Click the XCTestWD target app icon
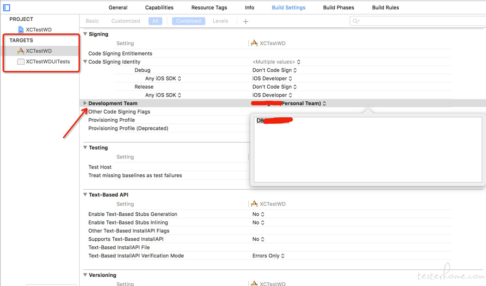The width and height of the screenshot is (486, 286). point(21,51)
